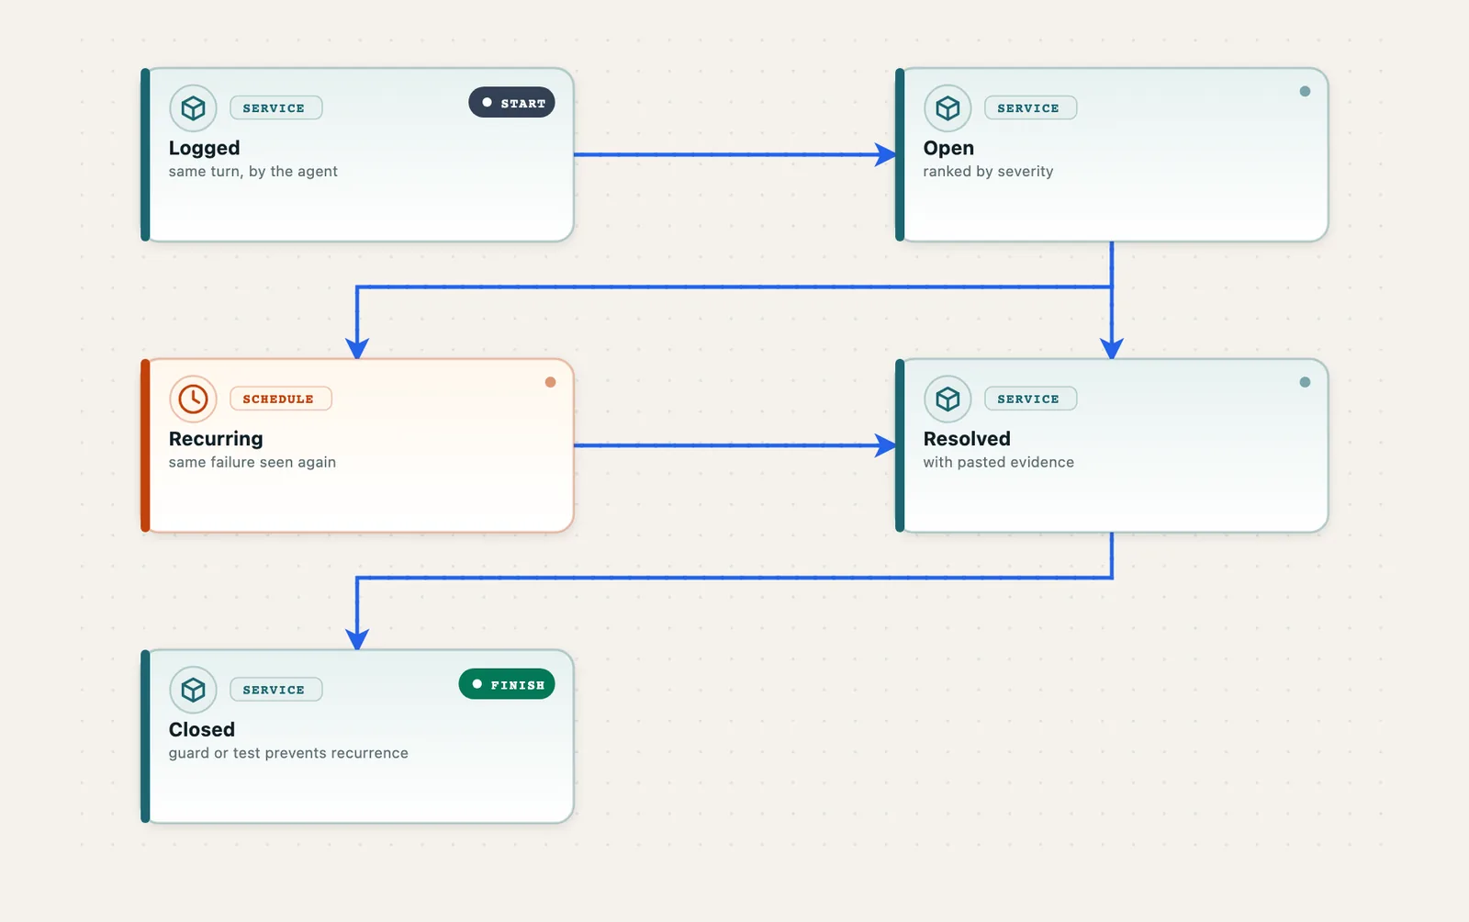Image resolution: width=1469 pixels, height=922 pixels.
Task: Select the Resolved node title
Action: (x=967, y=439)
